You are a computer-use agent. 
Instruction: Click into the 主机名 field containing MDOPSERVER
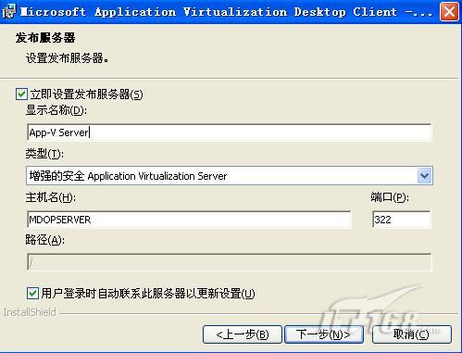189,220
